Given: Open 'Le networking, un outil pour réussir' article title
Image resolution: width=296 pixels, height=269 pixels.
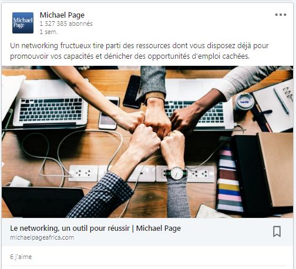Looking at the screenshot, I should [x=95, y=228].
